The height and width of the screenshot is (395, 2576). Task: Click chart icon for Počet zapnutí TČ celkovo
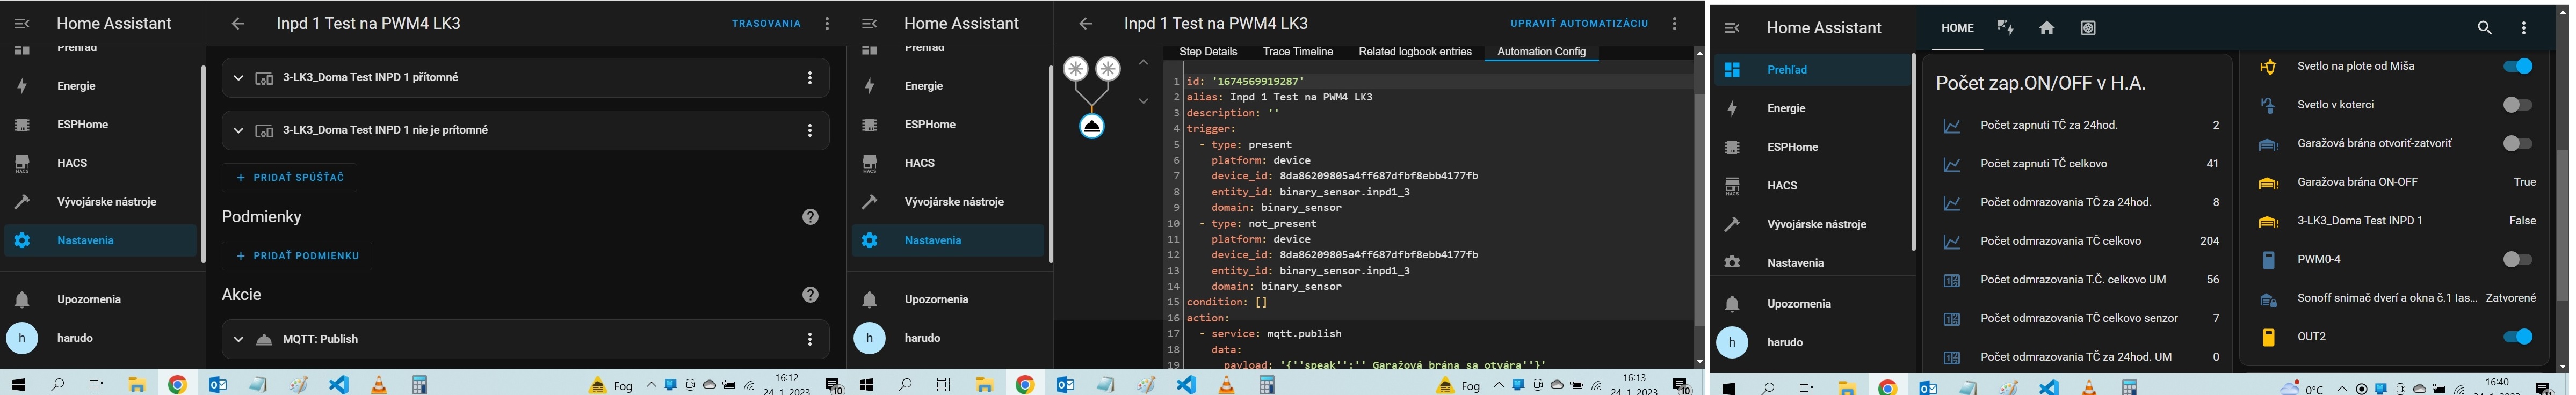(x=1951, y=164)
